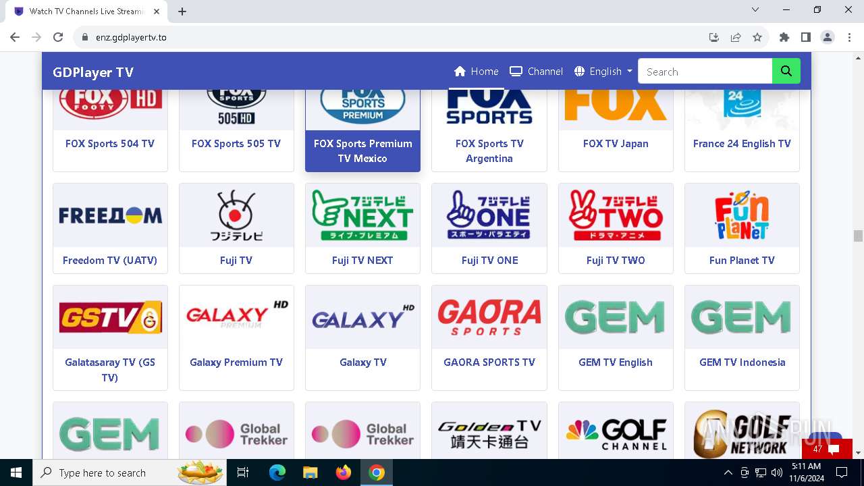
Task: Open FOX Sports 504 TV channel
Action: pos(110,144)
